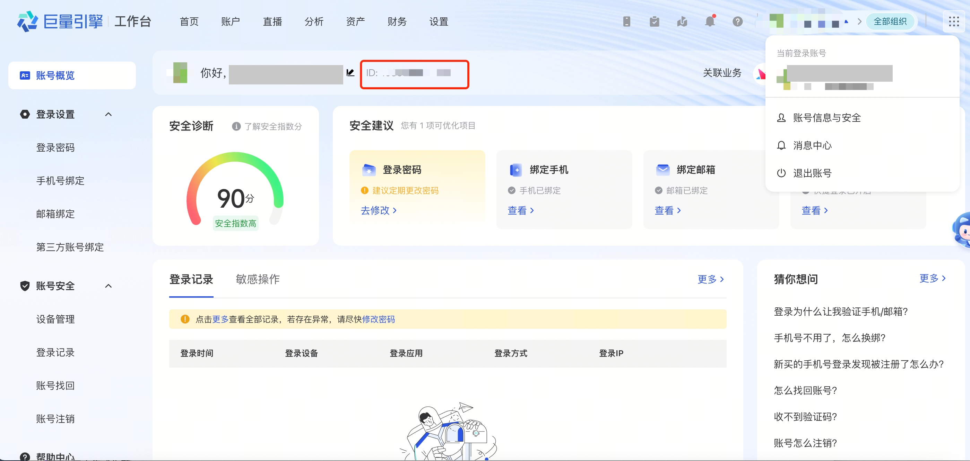Open the mobile phone icon in header

(x=626, y=21)
